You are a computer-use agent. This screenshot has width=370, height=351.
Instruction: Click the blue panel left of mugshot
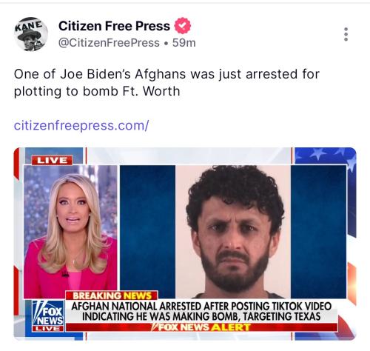coord(147,232)
